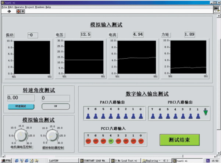The image size is (221, 163).
Task: Click the 电机端电压控制 knob
Action: pos(21,136)
